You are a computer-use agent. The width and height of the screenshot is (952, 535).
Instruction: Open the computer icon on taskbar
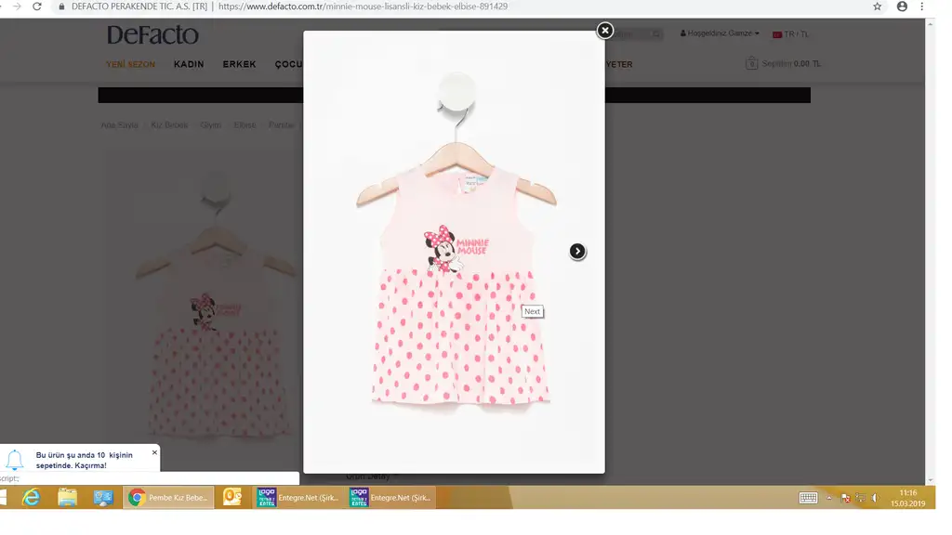(103, 498)
